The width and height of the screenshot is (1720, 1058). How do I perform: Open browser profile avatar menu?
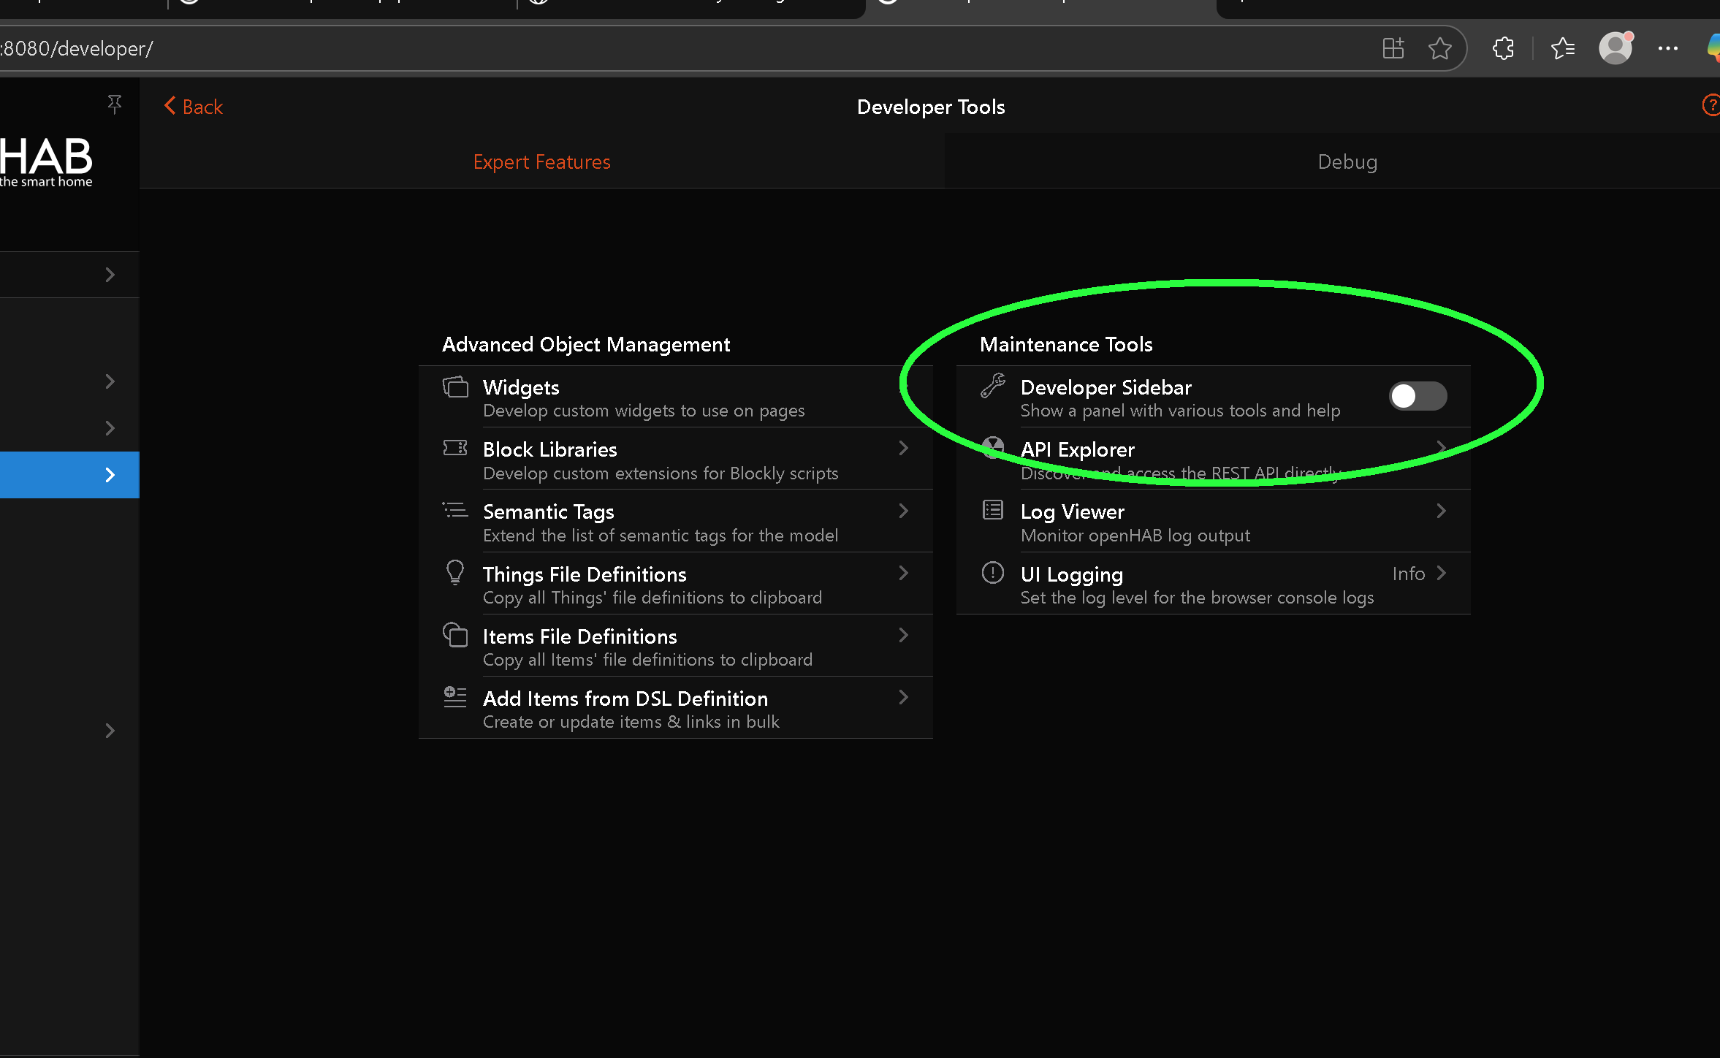1615,49
